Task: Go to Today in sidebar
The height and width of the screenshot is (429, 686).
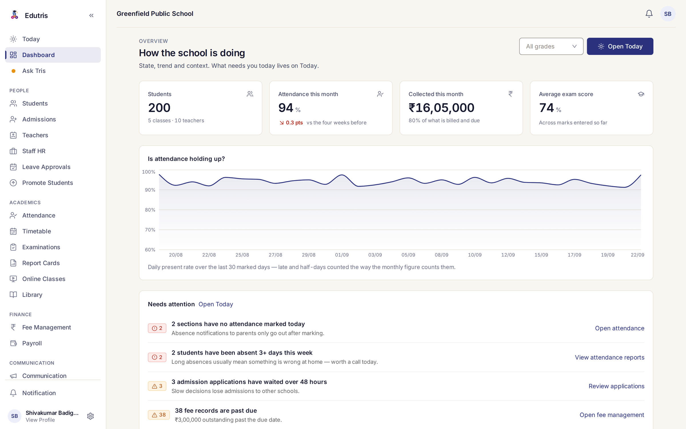Action: pyautogui.click(x=53, y=39)
